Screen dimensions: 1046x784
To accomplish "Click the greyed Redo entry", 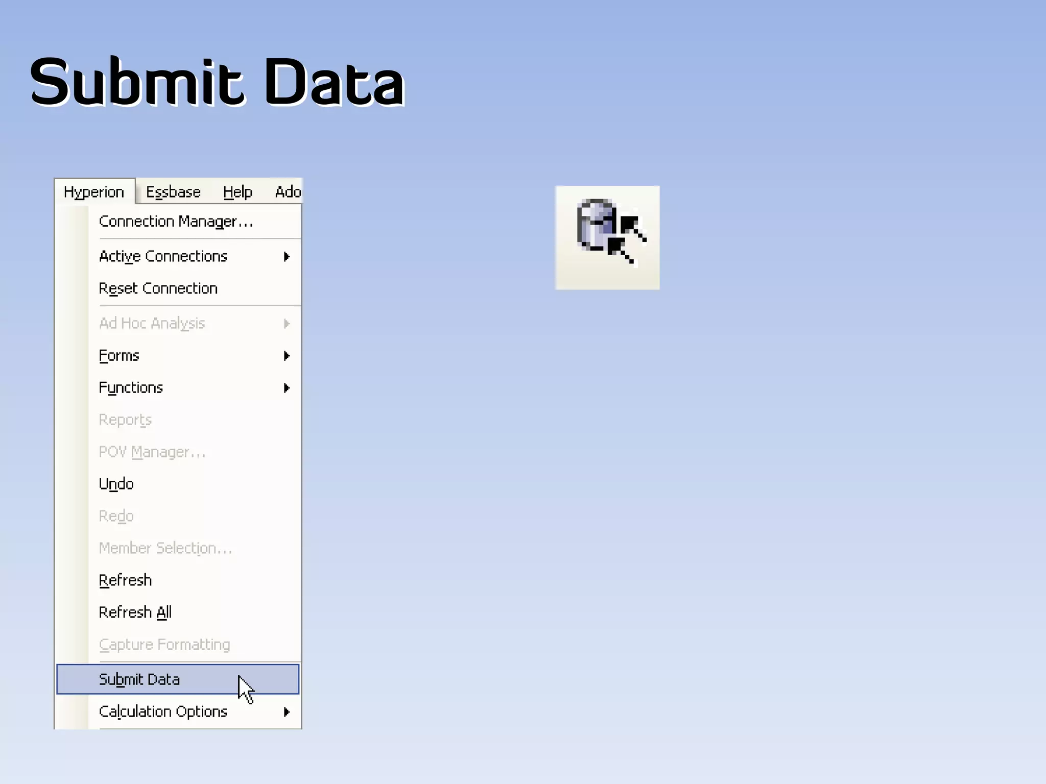I will click(x=116, y=516).
